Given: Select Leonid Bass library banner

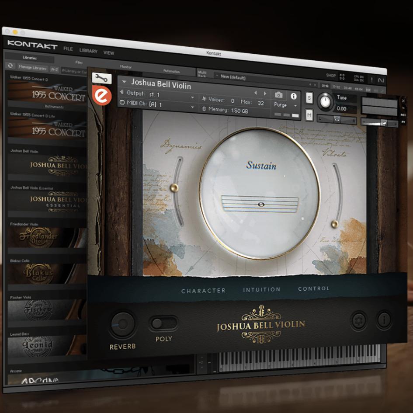Looking at the screenshot, I should click(47, 347).
